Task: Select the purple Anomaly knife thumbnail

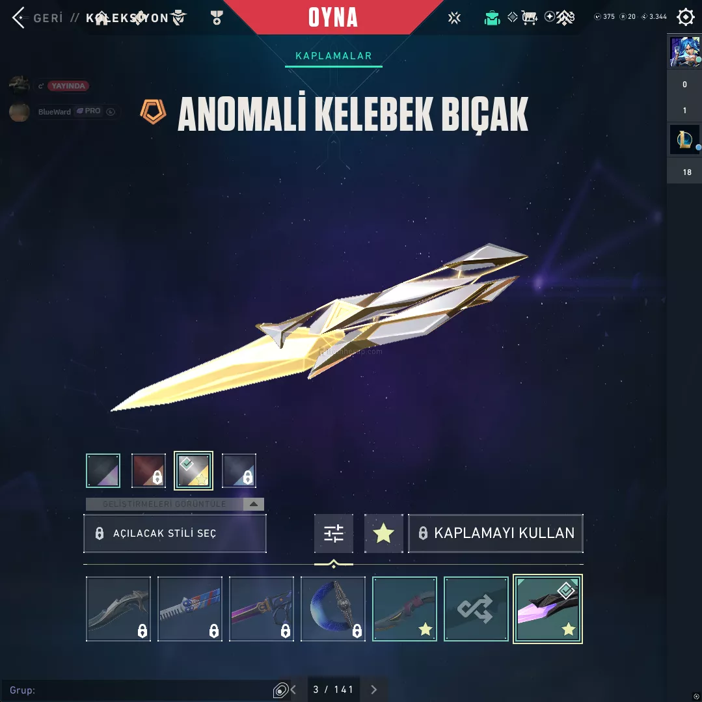Action: click(548, 609)
